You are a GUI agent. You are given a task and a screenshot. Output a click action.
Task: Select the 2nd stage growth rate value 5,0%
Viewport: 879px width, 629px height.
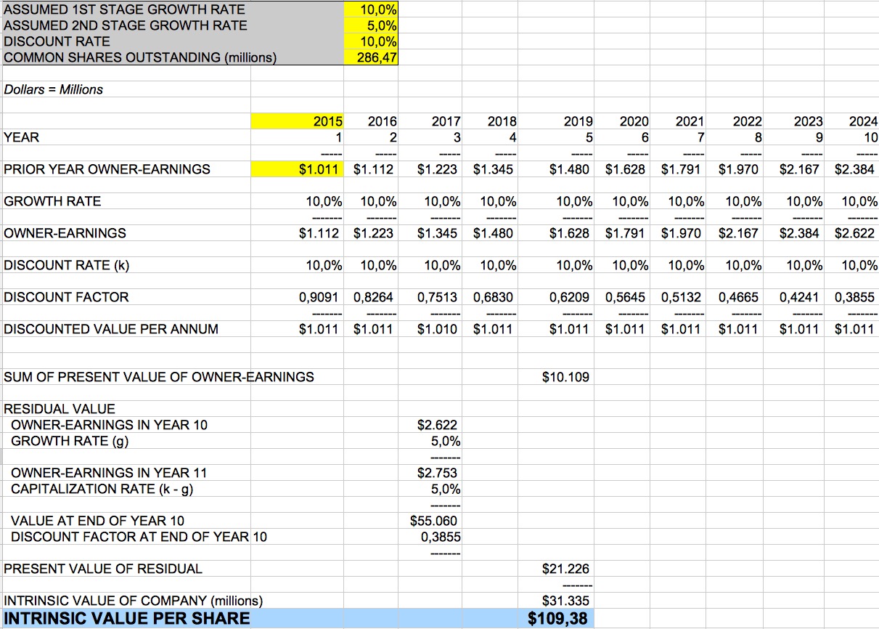pos(370,25)
